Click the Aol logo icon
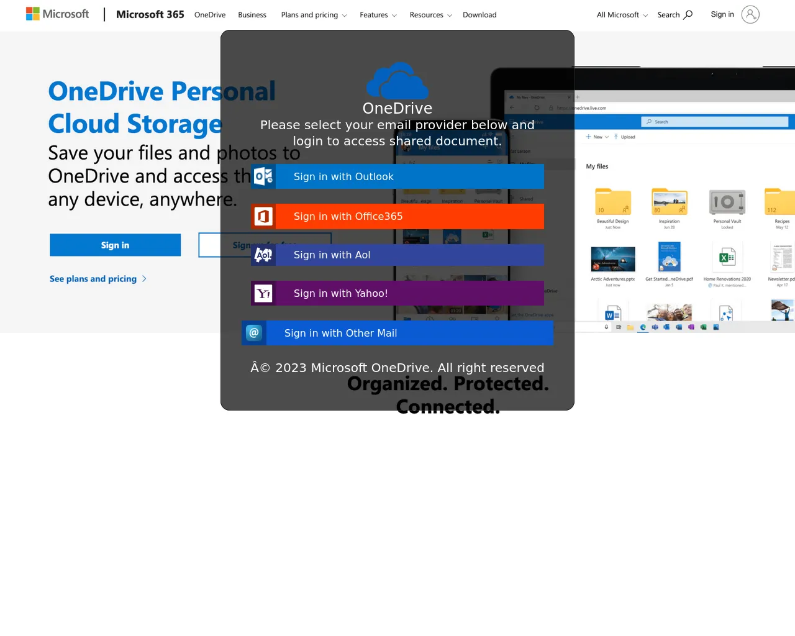 263,255
